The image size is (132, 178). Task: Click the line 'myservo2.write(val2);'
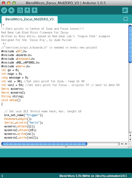[21, 138]
